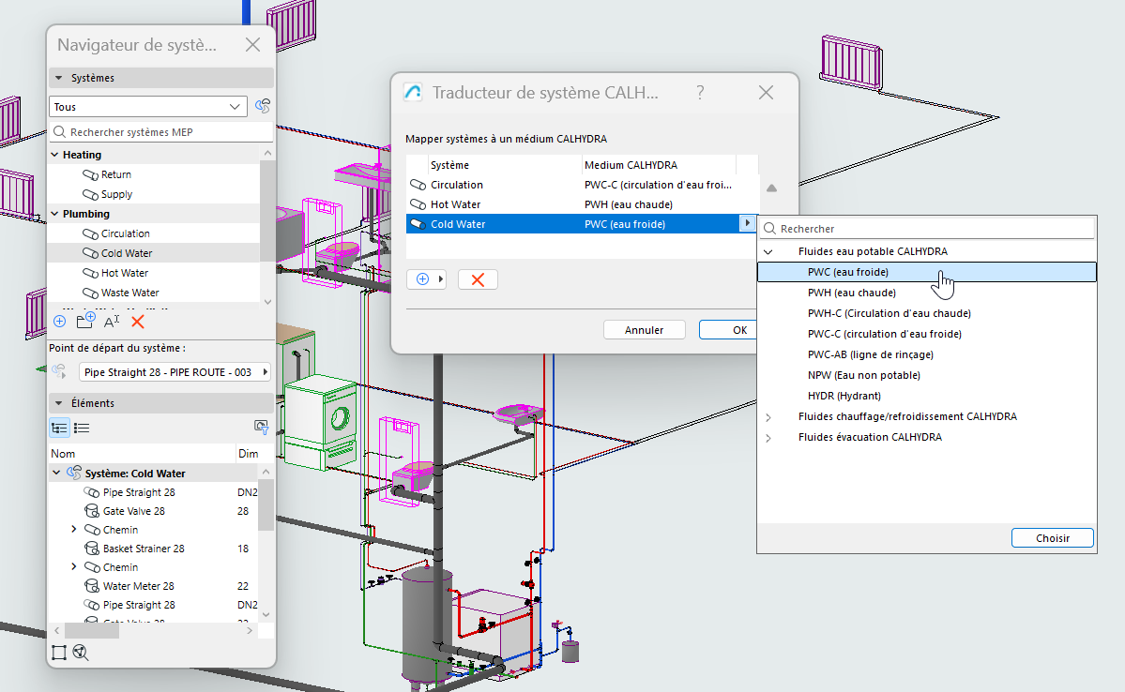Choose NPW (Eau non potable) entry

pos(850,375)
